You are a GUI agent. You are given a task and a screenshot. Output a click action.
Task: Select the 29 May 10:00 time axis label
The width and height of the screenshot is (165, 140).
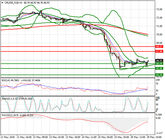[x=154, y=137]
